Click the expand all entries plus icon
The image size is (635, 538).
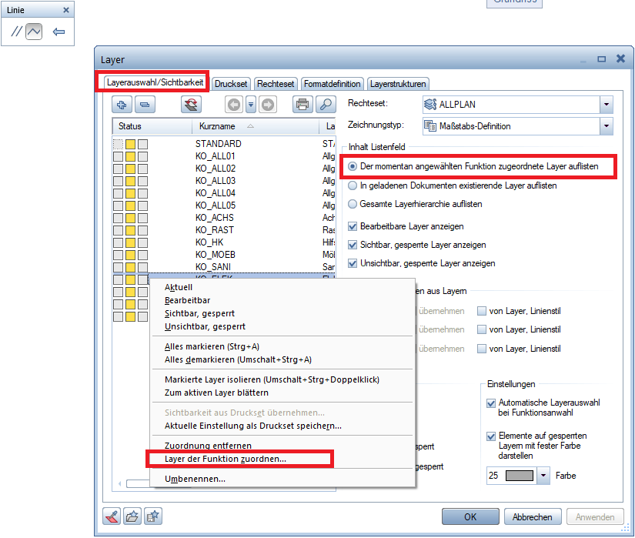pyautogui.click(x=122, y=105)
